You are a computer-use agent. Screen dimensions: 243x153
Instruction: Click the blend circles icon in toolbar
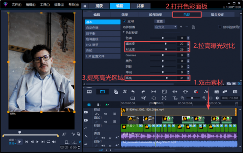(225, 92)
